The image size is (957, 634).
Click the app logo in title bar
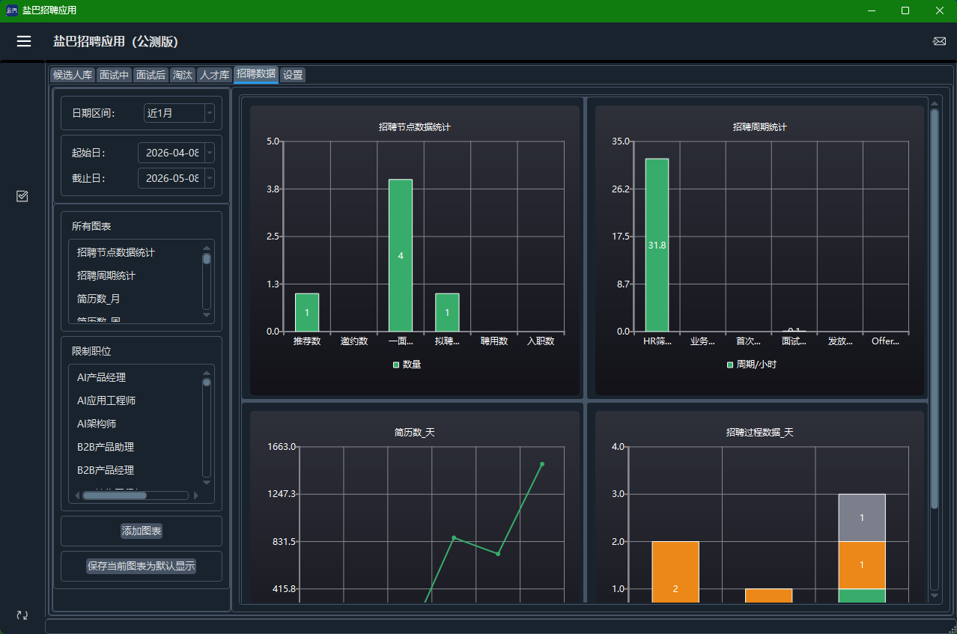tap(11, 10)
